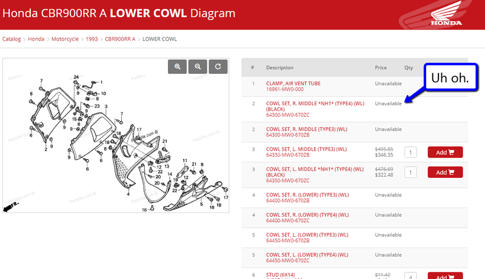Click the Description column header
This screenshot has width=485, height=279.
click(279, 68)
